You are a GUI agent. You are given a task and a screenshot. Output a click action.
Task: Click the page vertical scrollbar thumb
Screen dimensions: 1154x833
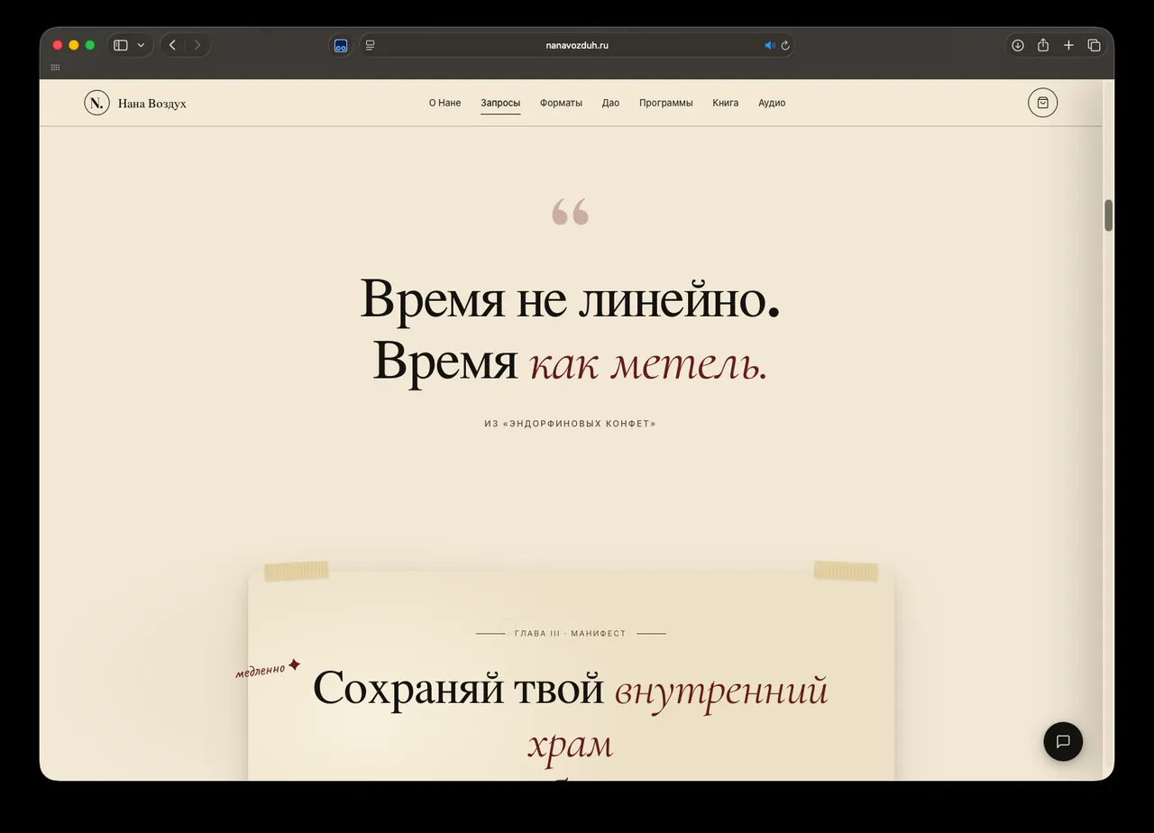(1109, 215)
